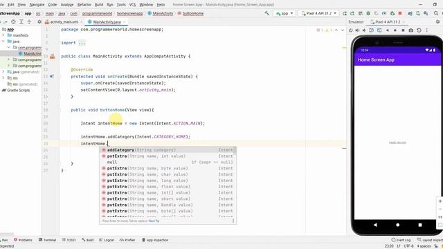The width and height of the screenshot is (443, 249).
Task: Open the Tools menu
Action: [x=121, y=5]
